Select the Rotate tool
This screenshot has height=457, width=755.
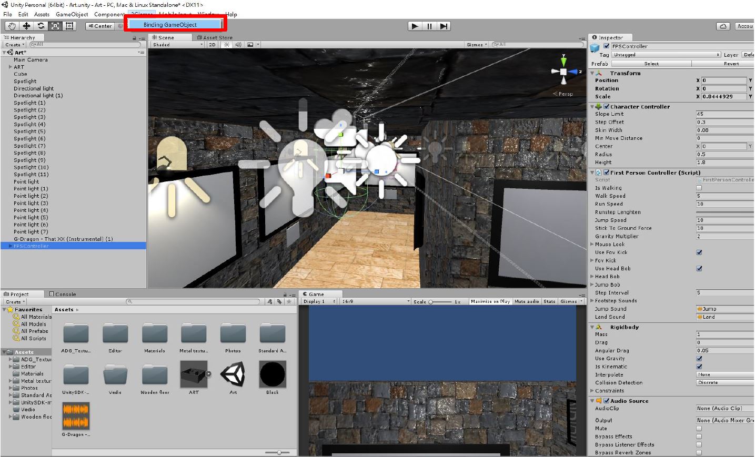click(41, 26)
